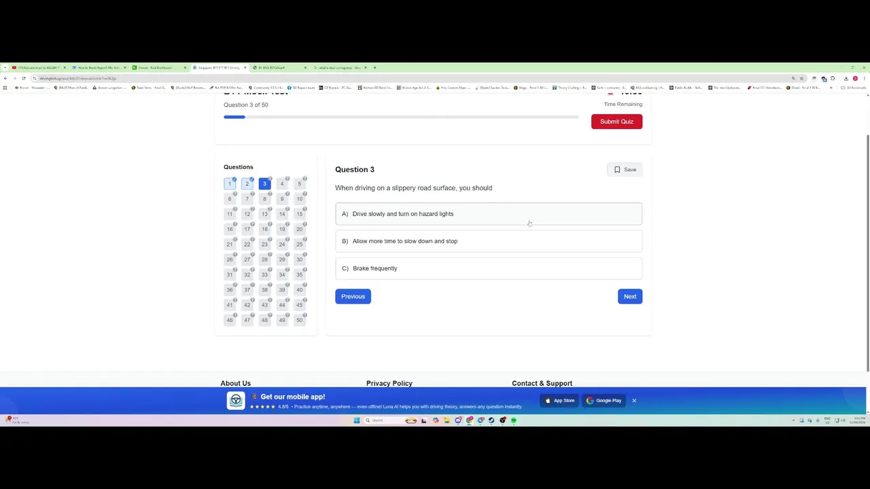870x489 pixels.
Task: Open the All Bookmarks folder
Action: tap(853, 88)
